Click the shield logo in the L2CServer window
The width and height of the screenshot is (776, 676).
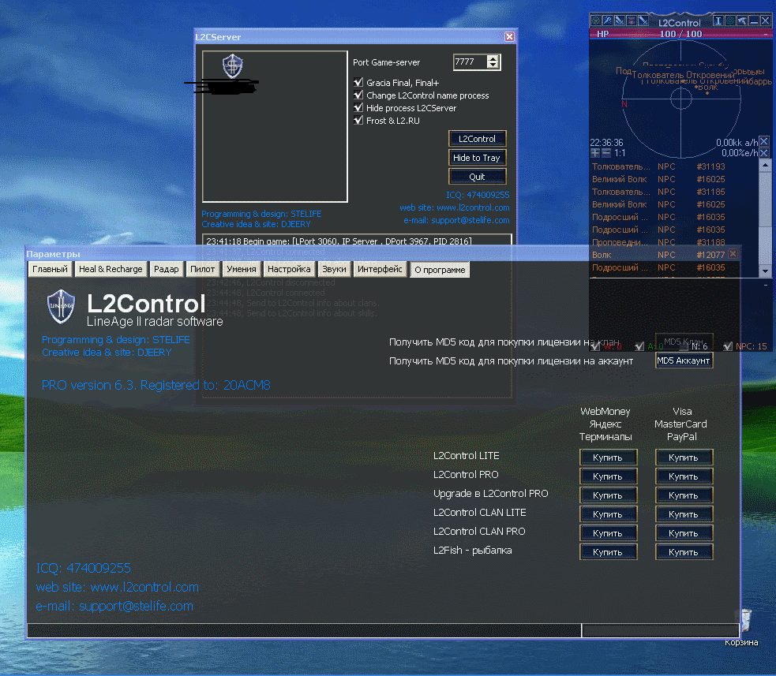[x=232, y=66]
